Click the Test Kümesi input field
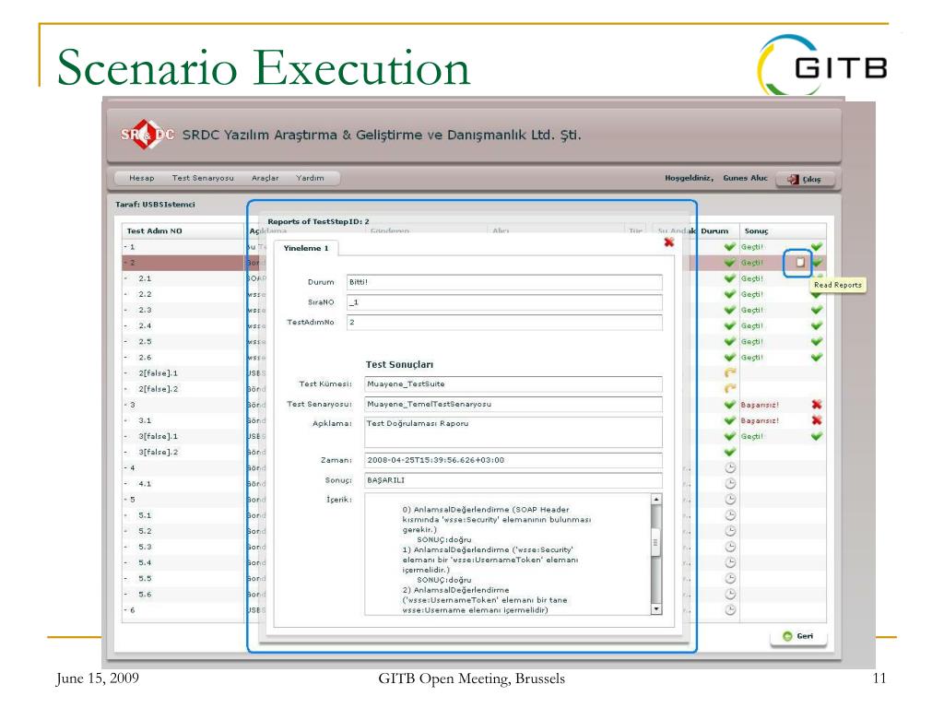Viewport: 944px width, 708px height. tap(513, 383)
